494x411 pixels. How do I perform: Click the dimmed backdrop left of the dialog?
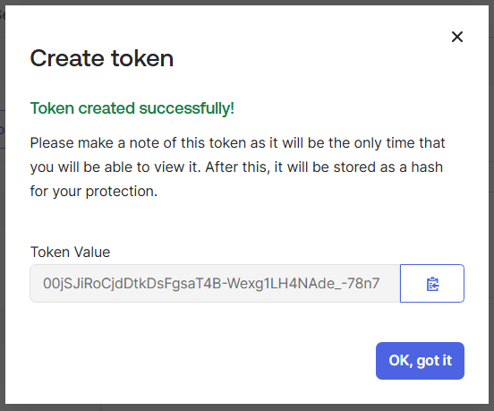point(2,205)
